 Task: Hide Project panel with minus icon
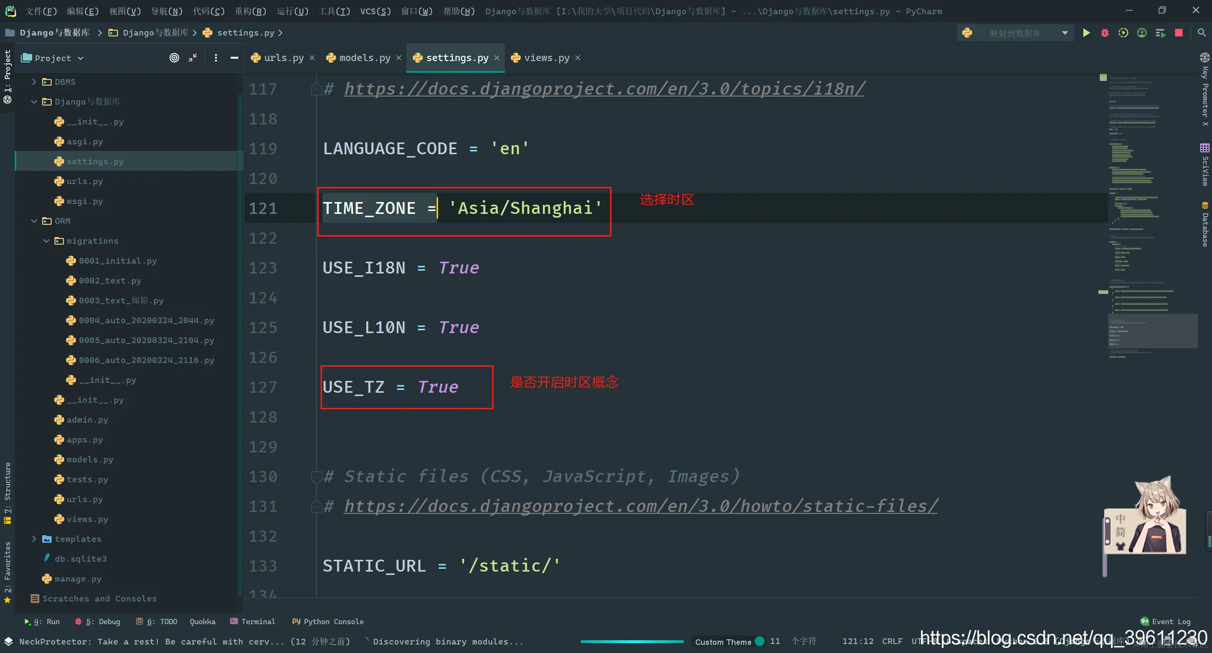point(234,58)
